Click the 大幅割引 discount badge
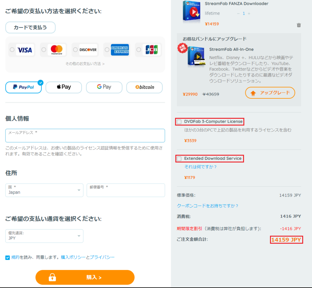 [x=183, y=48]
